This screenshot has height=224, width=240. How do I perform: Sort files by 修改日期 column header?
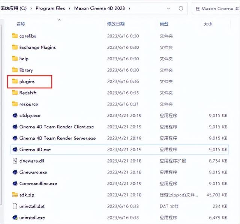click(116, 24)
